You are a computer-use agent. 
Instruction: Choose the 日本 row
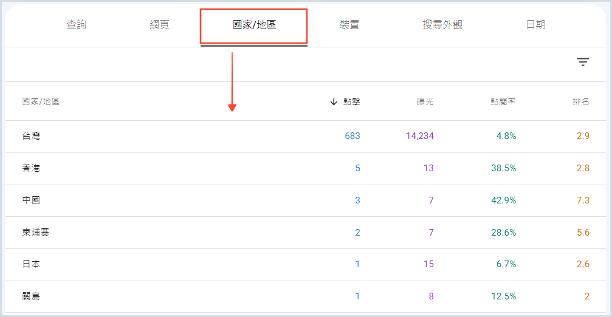coord(31,265)
